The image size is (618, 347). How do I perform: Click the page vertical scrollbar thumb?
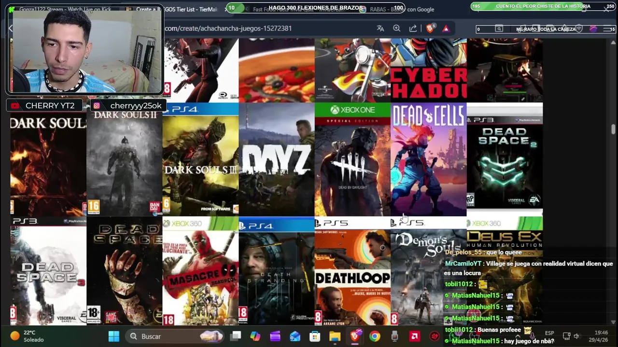[613, 129]
